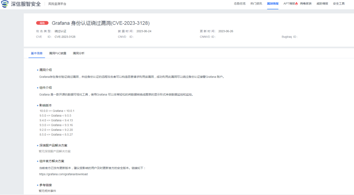Click the APT情报 flame icon
Image resolution: width=354 pixels, height=195 pixels.
(296, 4)
